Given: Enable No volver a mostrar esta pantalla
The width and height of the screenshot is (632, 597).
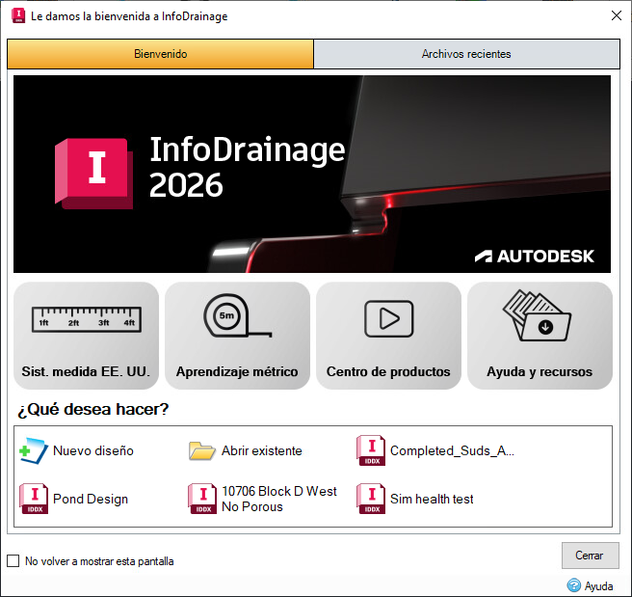Looking at the screenshot, I should coord(13,560).
